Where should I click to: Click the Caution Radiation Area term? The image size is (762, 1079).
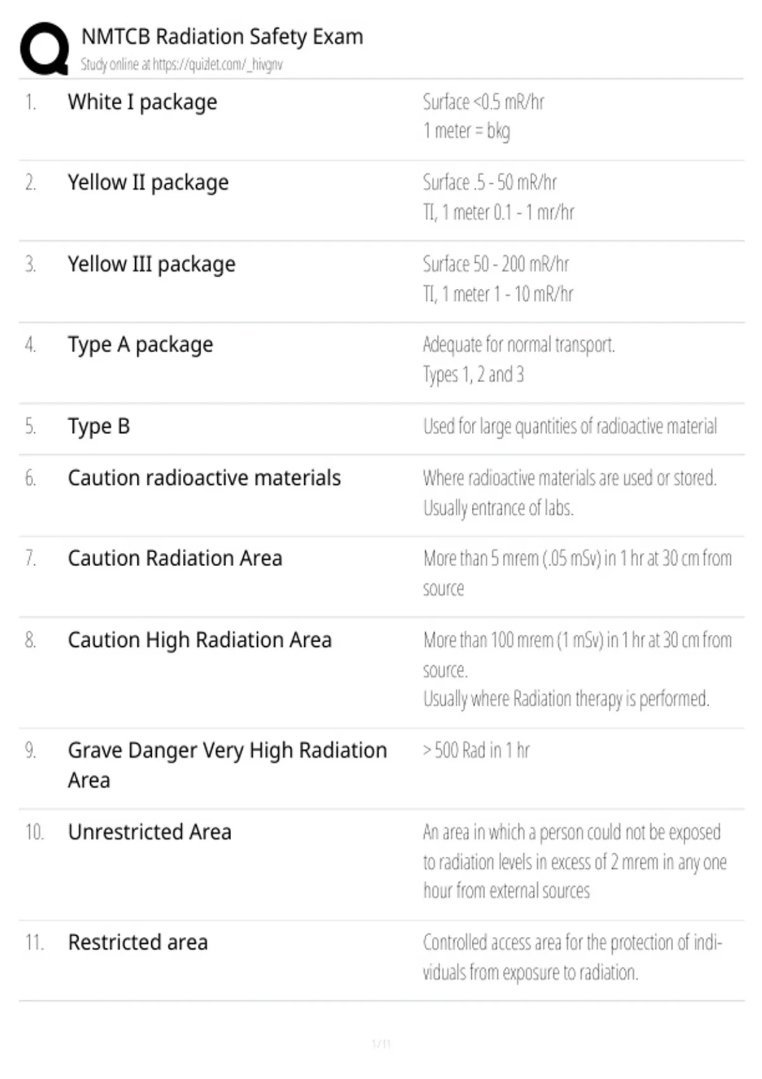175,559
